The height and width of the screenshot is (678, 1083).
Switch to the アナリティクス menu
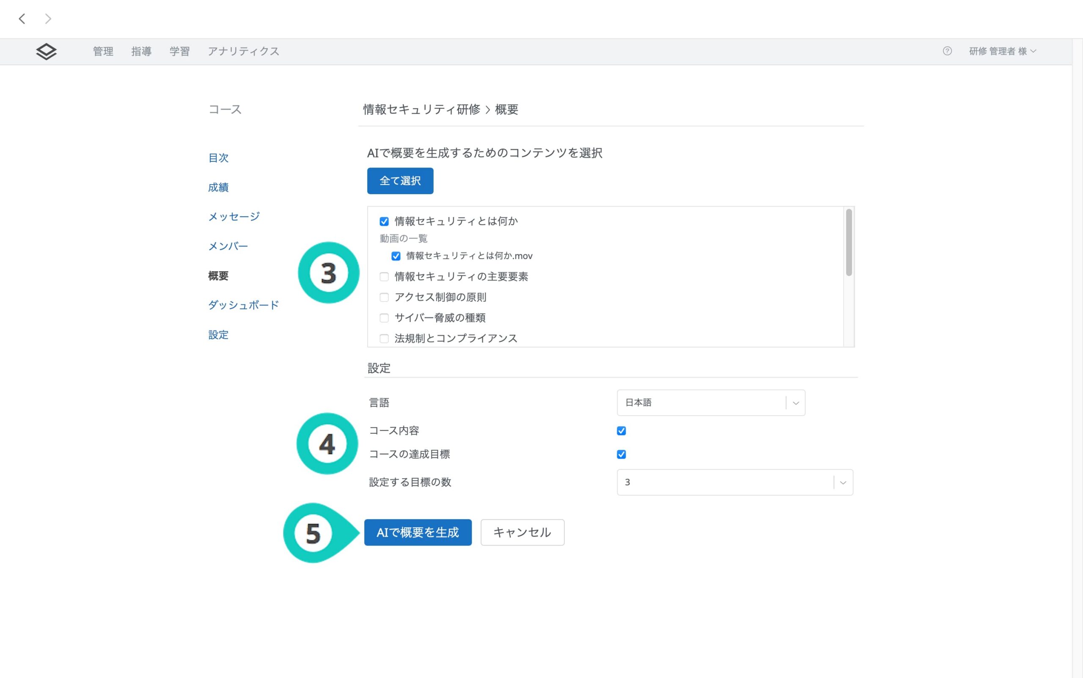tap(243, 52)
